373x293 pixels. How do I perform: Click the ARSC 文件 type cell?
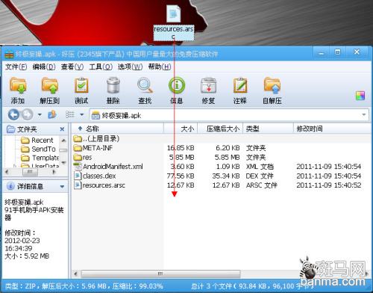click(262, 185)
